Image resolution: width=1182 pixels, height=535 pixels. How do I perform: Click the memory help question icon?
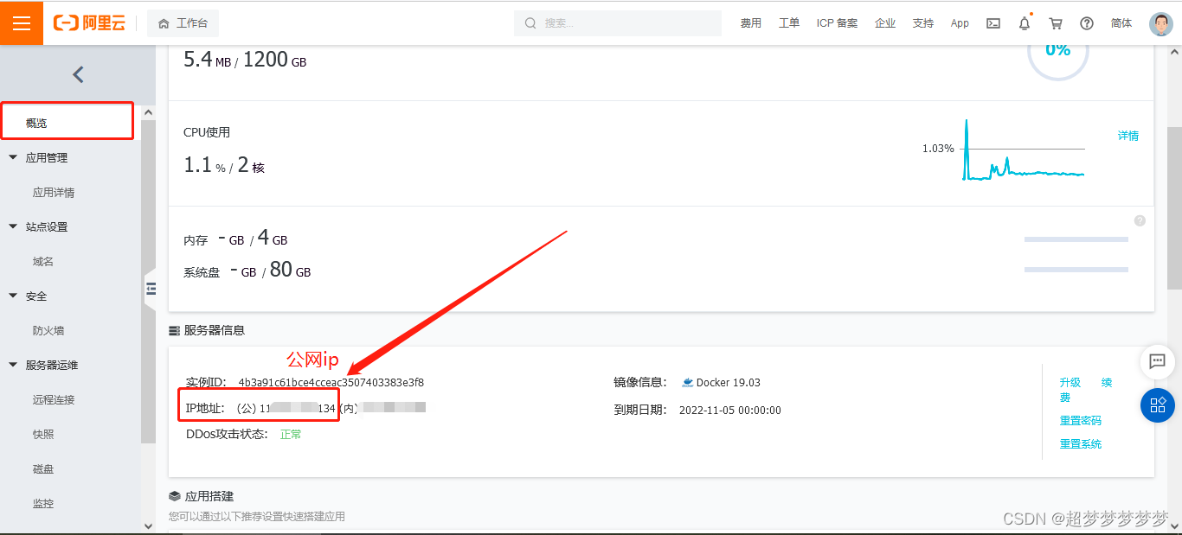point(1140,220)
